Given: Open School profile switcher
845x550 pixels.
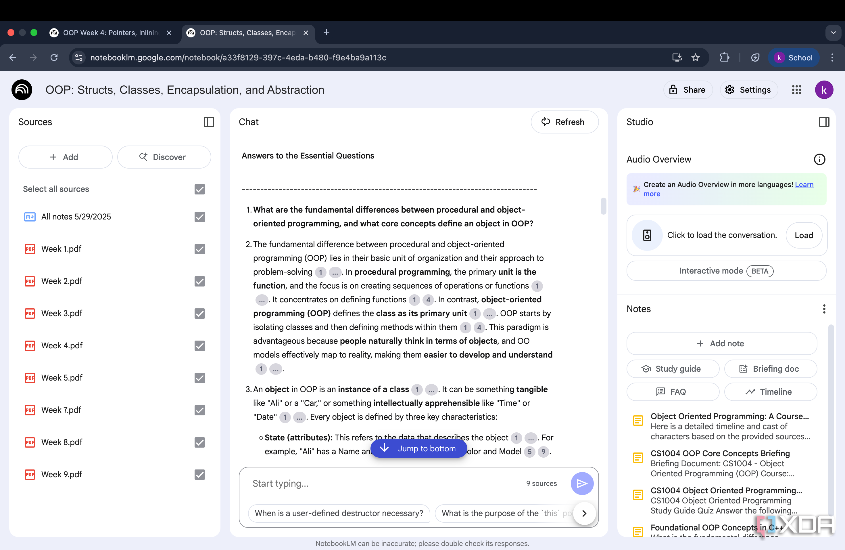Looking at the screenshot, I should [794, 58].
